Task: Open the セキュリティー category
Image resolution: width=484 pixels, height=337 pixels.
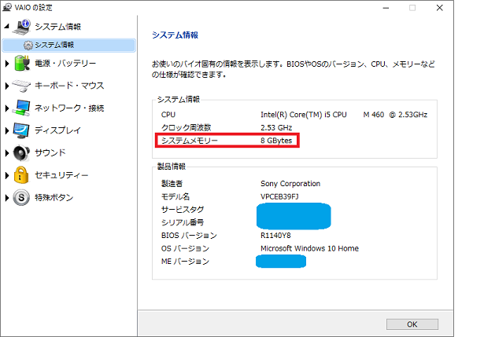Action: click(x=61, y=175)
